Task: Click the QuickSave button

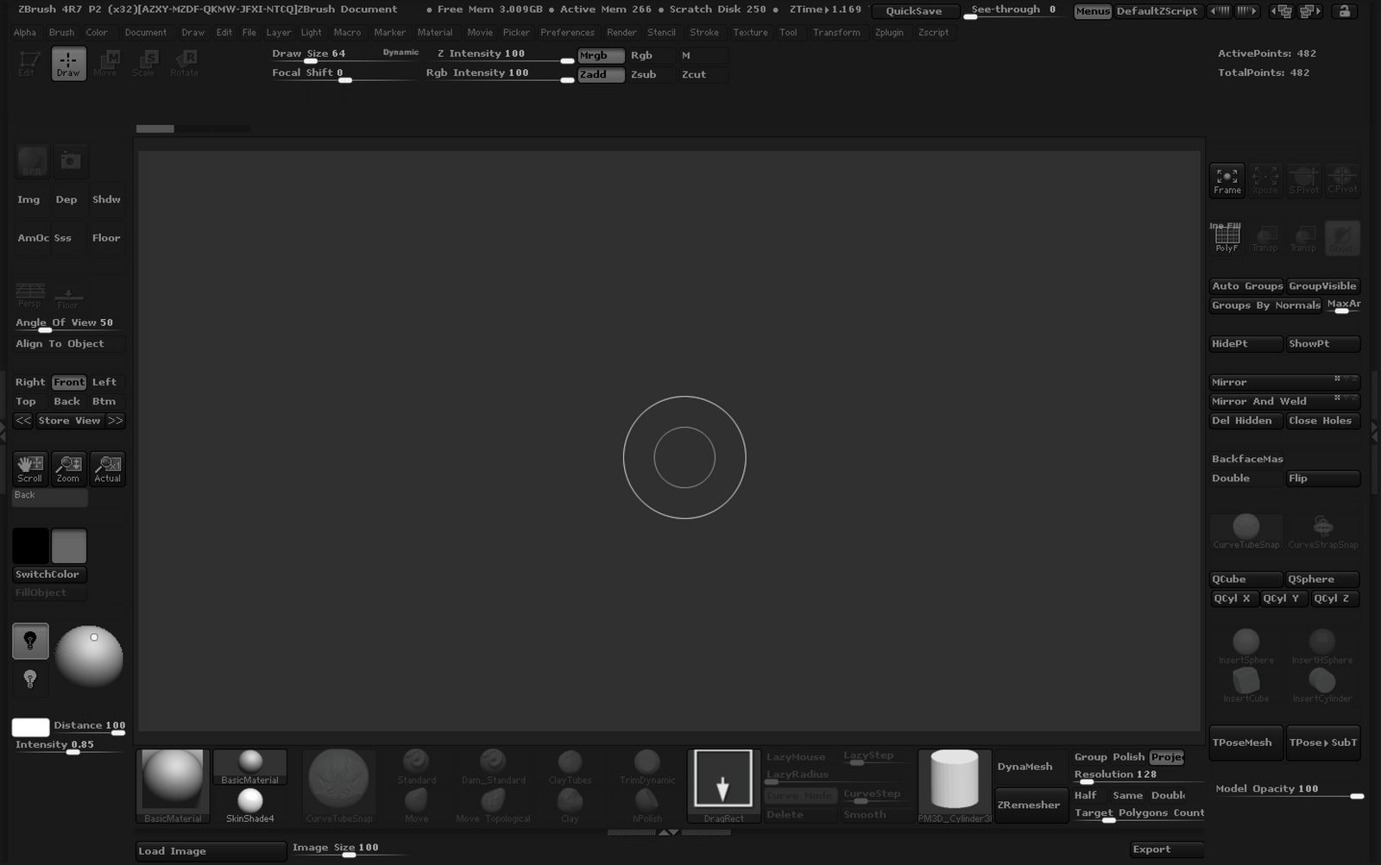Action: pyautogui.click(x=916, y=11)
